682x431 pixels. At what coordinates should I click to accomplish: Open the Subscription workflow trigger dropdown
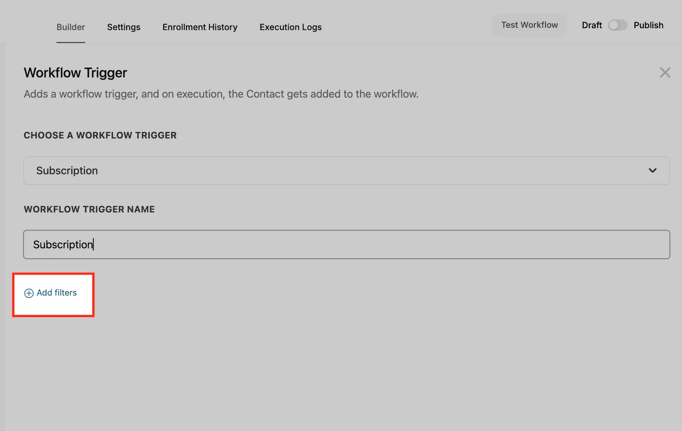point(347,170)
